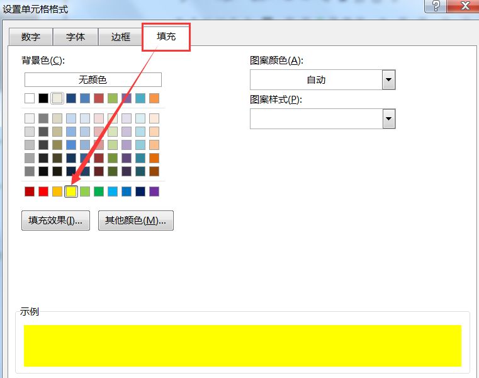Click the empty 图案样式 combo field
The height and width of the screenshot is (378, 479).
[316, 118]
